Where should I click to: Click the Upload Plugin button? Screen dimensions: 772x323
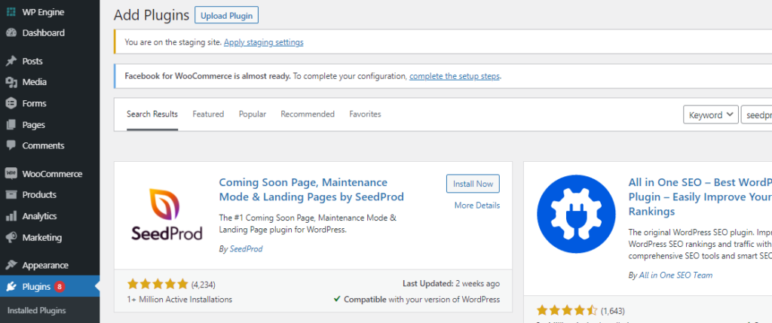pos(226,15)
